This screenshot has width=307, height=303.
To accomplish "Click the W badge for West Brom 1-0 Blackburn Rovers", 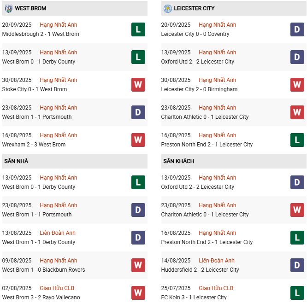I will tap(138, 265).
